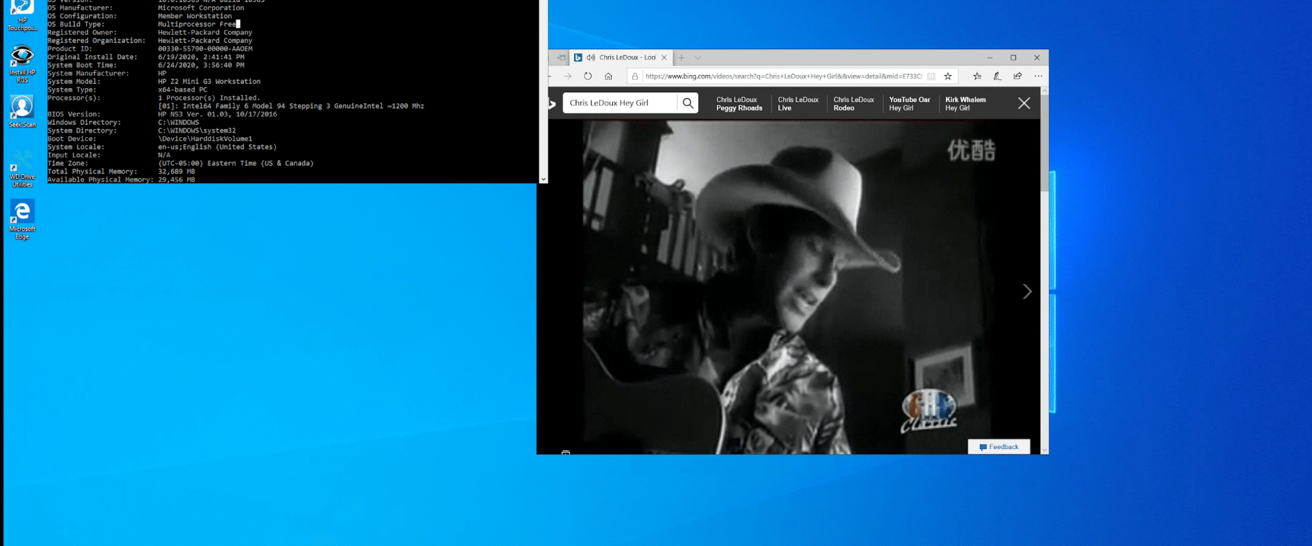
Task: Mute the tab using its audio icon
Action: click(591, 58)
